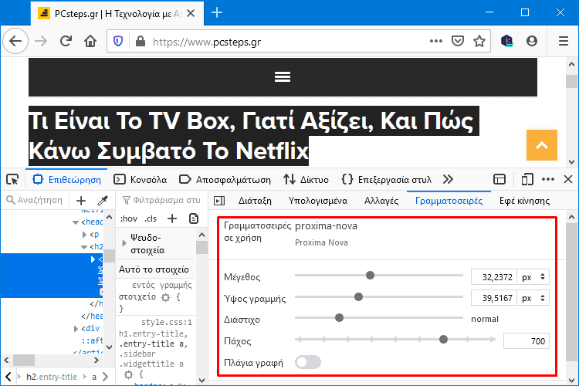Adjust the Πάχος weight slider
This screenshot has width=579, height=386.
coord(443,339)
